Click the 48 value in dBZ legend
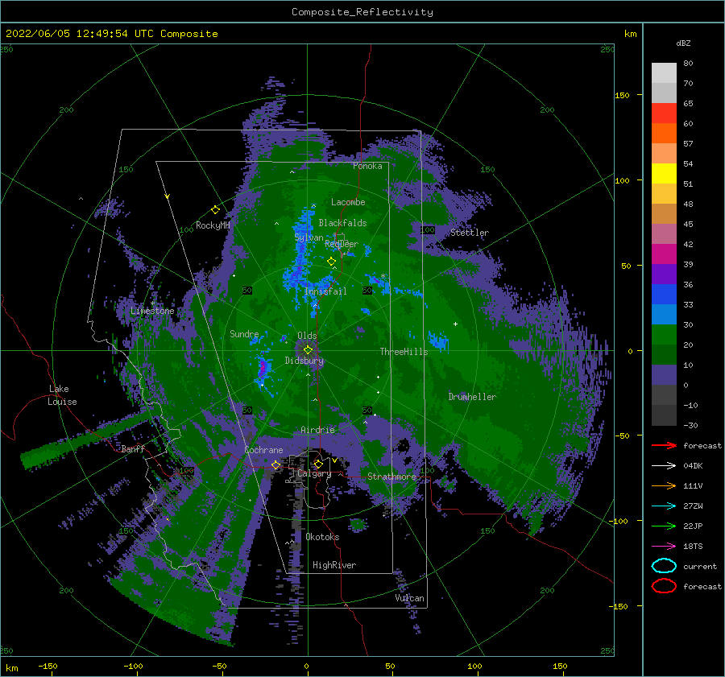This screenshot has height=677, width=725. point(688,204)
